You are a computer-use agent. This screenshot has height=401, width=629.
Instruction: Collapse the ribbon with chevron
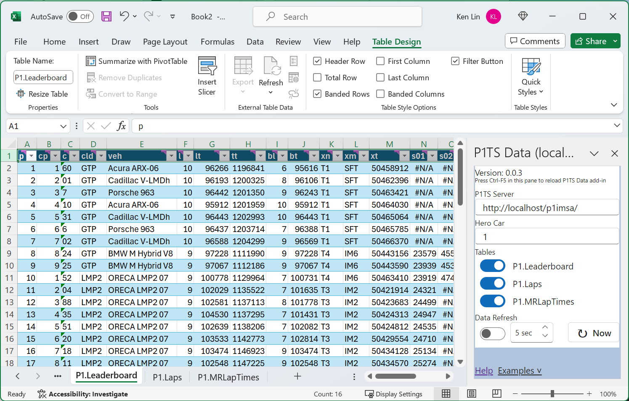tap(614, 105)
